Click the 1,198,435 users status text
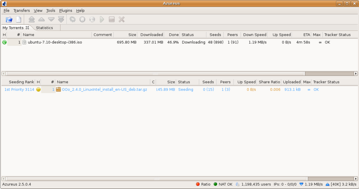The height and width of the screenshot is (189, 359). click(x=256, y=184)
